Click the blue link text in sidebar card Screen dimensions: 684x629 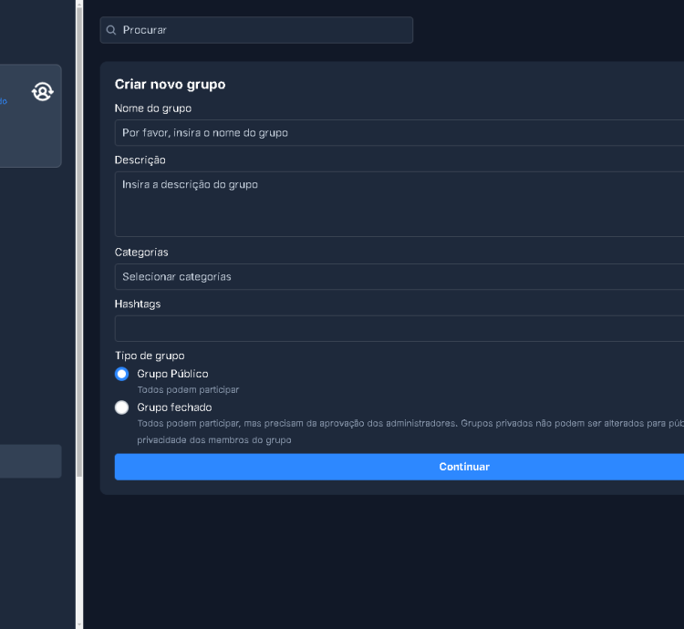[x=4, y=101]
